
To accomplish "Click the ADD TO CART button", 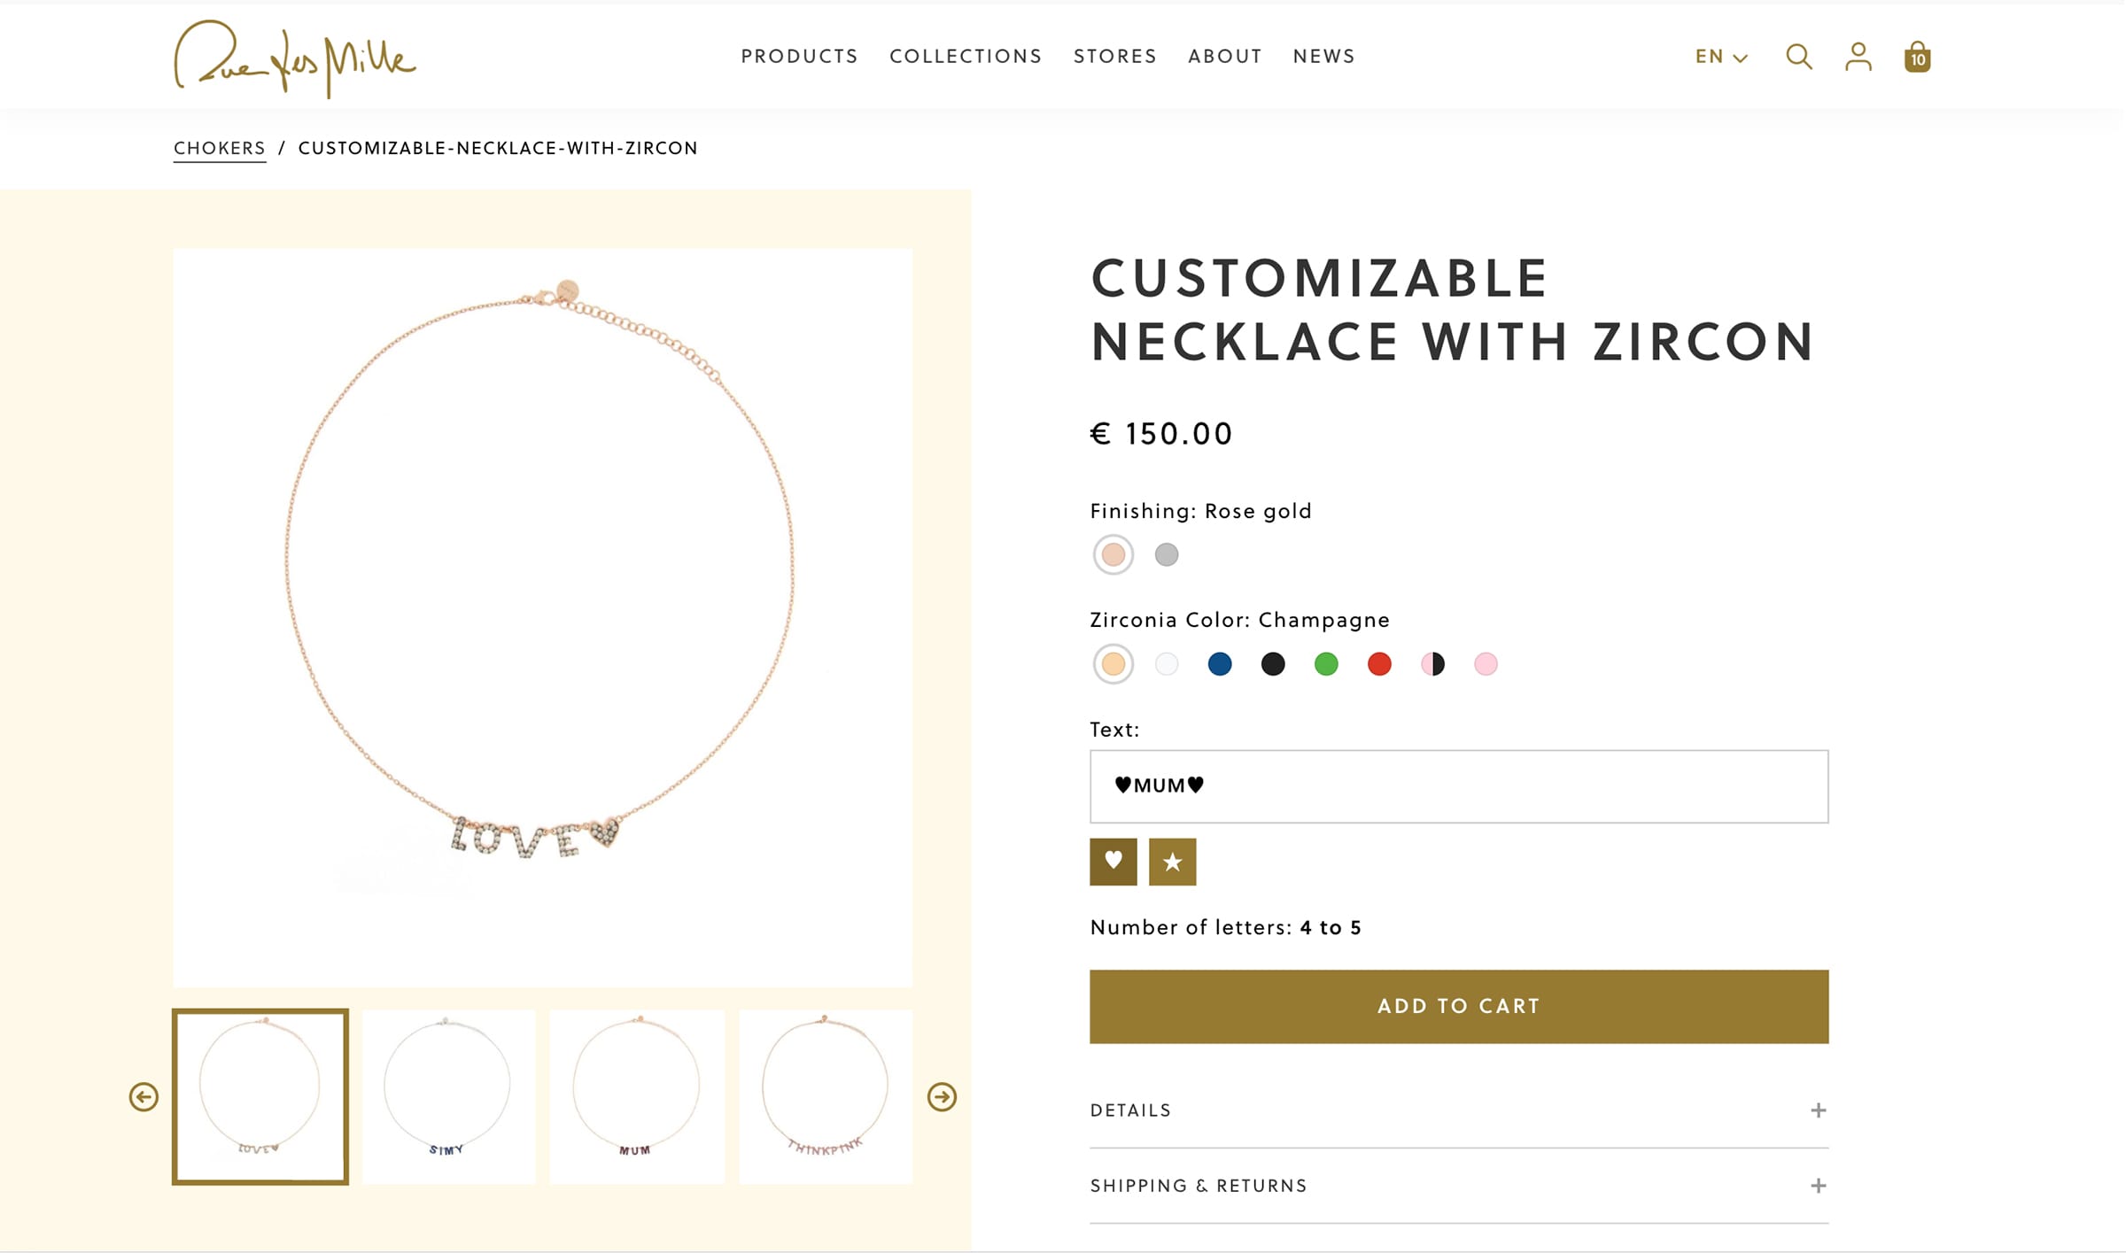I will tap(1458, 1006).
